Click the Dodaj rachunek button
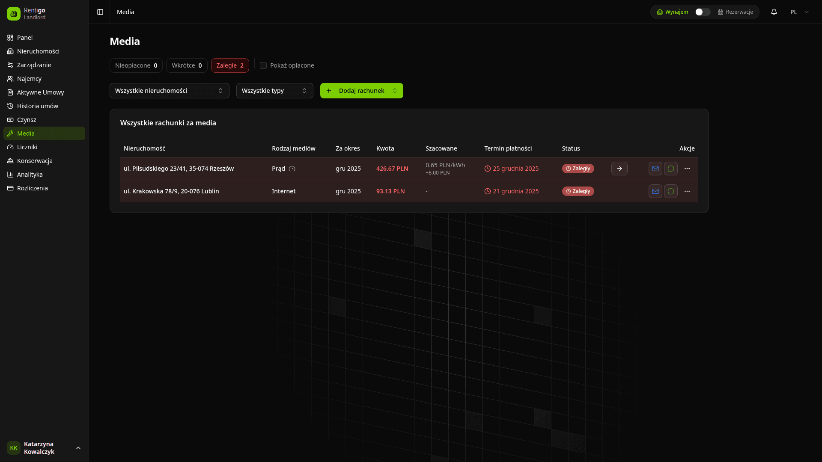This screenshot has height=462, width=822. coord(361,91)
